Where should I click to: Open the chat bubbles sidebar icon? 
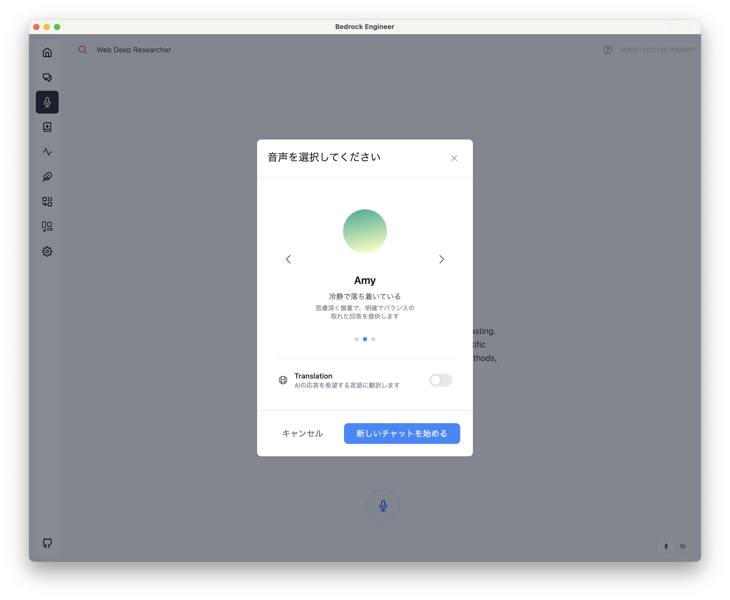tap(47, 78)
